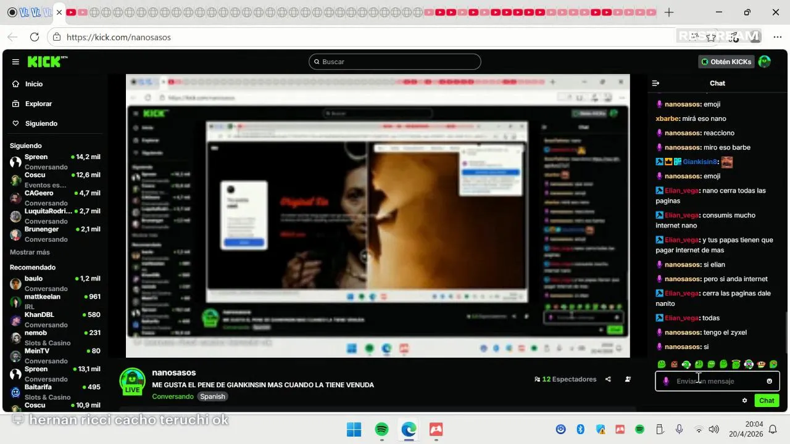
Task: Open LuquitaRodri channel in the sidebar
Action: (55, 216)
